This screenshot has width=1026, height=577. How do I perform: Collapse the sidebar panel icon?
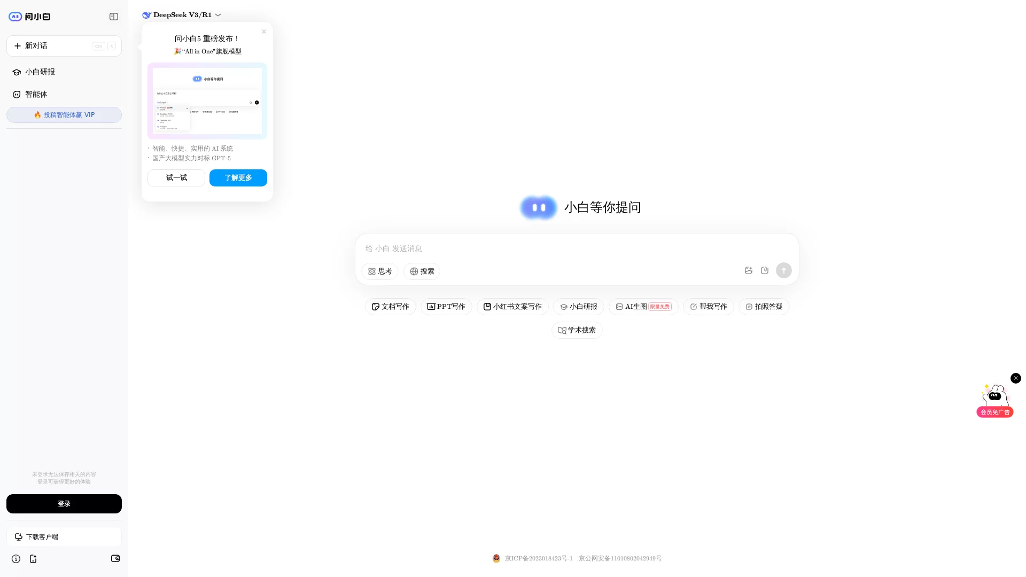coord(113,17)
